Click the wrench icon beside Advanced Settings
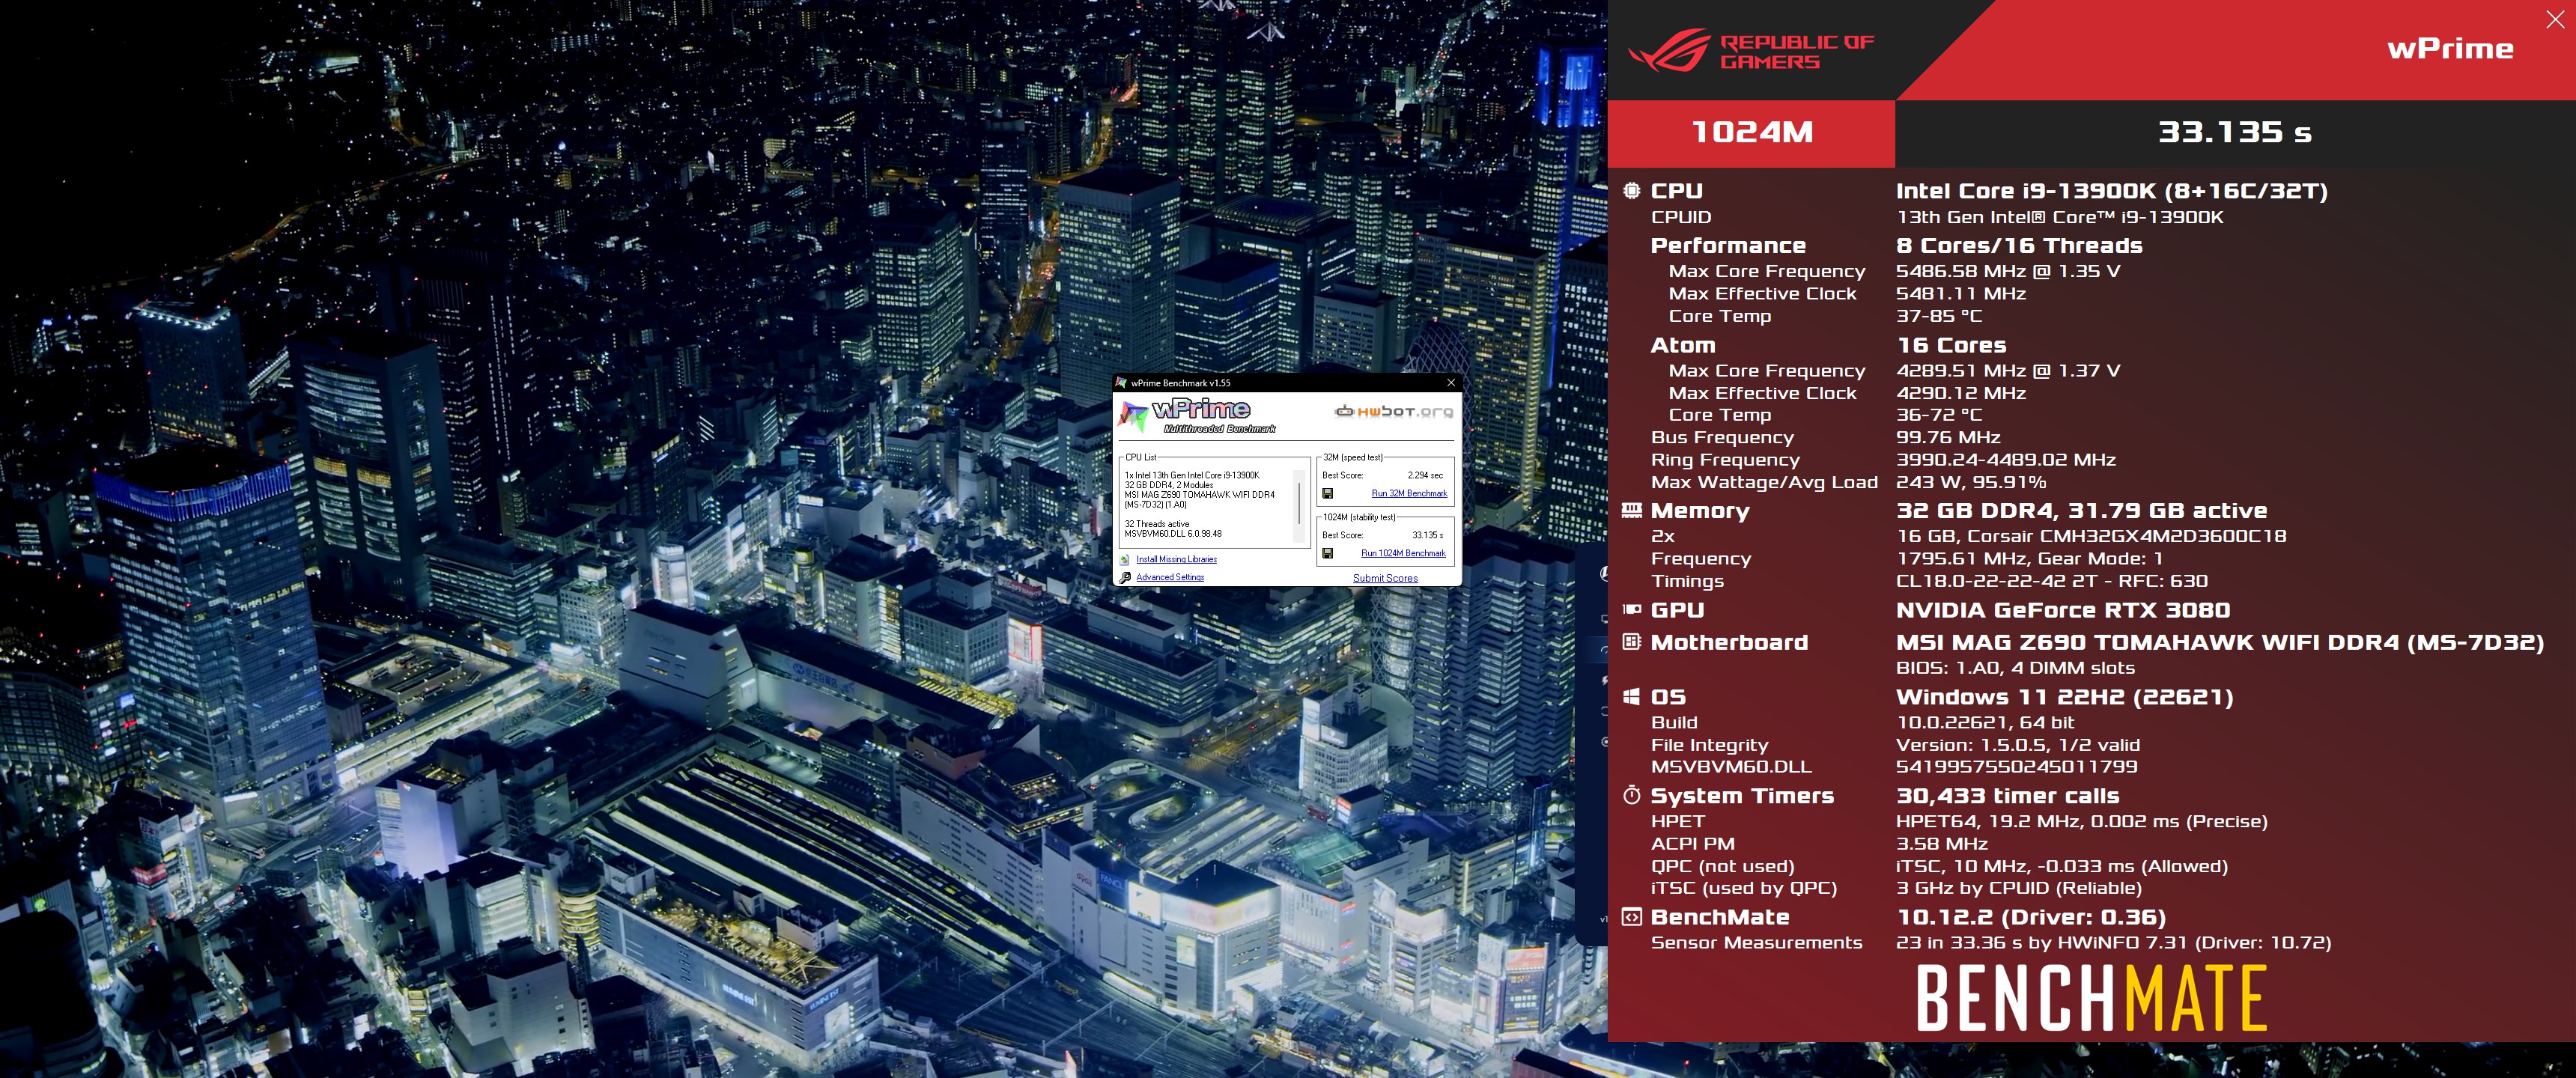This screenshot has height=1078, width=2576. coord(1125,577)
